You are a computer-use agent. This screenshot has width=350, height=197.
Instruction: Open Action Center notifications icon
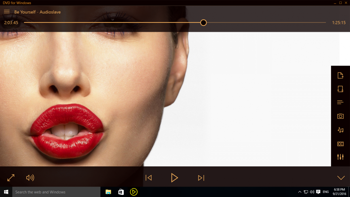318,192
